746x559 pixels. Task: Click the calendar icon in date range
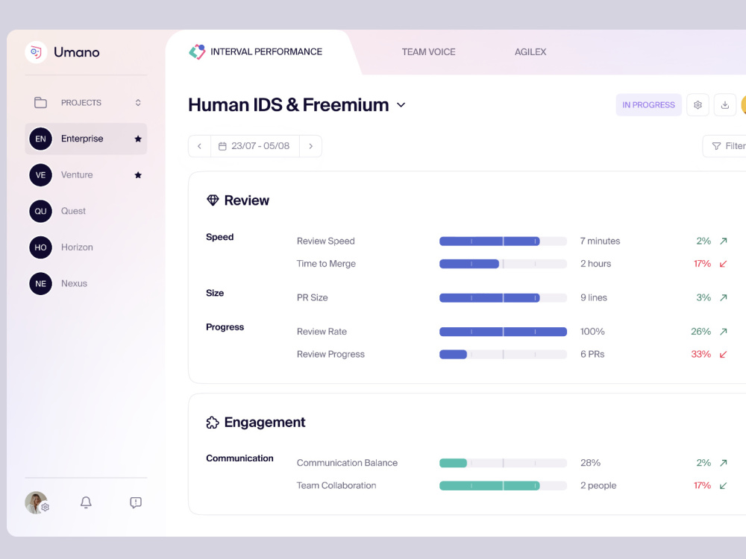(222, 146)
